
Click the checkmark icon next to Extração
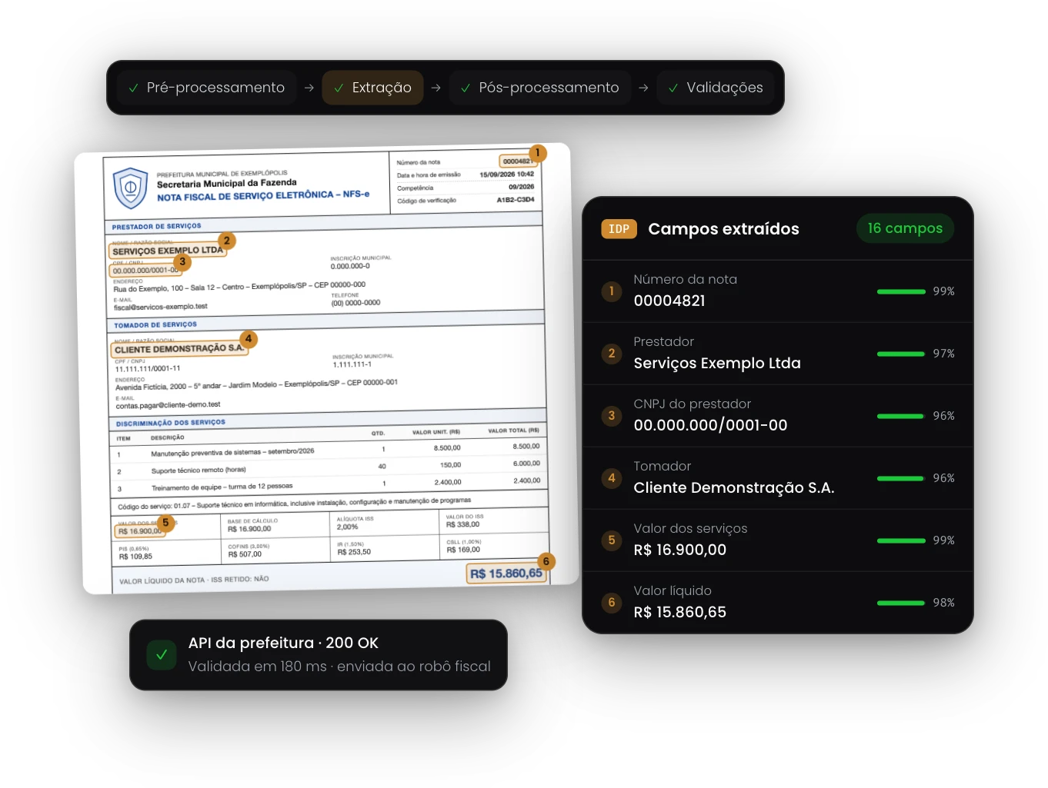pyautogui.click(x=339, y=88)
